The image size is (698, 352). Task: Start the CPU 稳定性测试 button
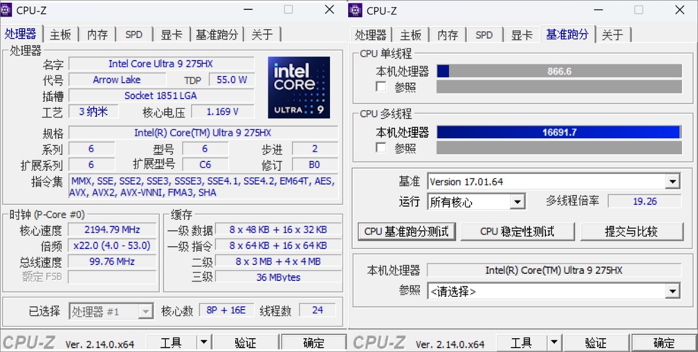click(517, 231)
